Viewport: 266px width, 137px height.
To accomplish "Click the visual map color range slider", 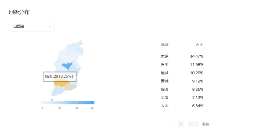I will point(68,103).
